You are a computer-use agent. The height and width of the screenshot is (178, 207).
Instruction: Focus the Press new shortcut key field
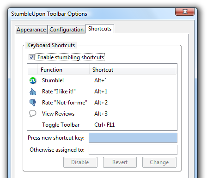tap(133, 138)
